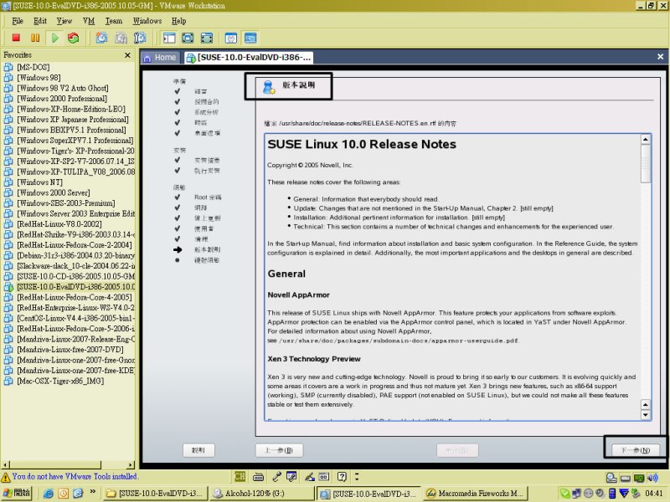
Task: Show the console view toolbar icon
Action: (x=250, y=38)
